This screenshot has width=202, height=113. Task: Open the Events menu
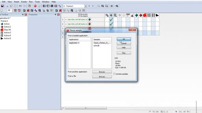(x=24, y=2)
